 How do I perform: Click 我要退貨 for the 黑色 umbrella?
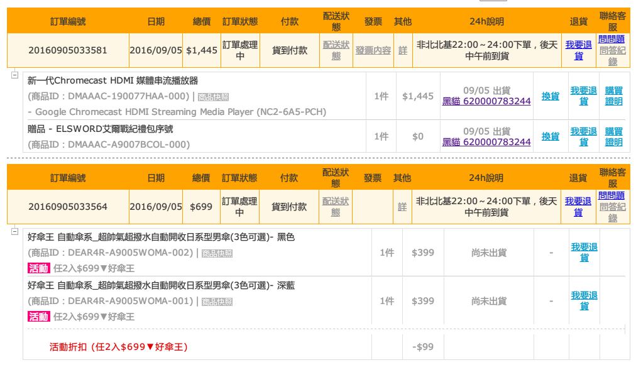pos(584,253)
